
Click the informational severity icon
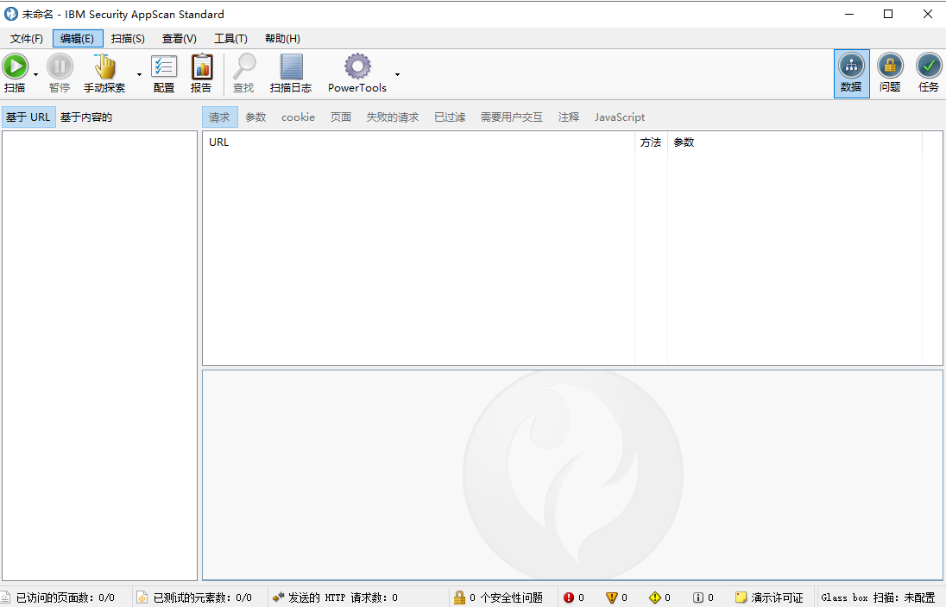click(698, 598)
